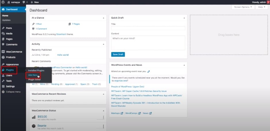Open the WPWeekly Episode 361 news link
This screenshot has width=270, height=131.
tap(146, 104)
